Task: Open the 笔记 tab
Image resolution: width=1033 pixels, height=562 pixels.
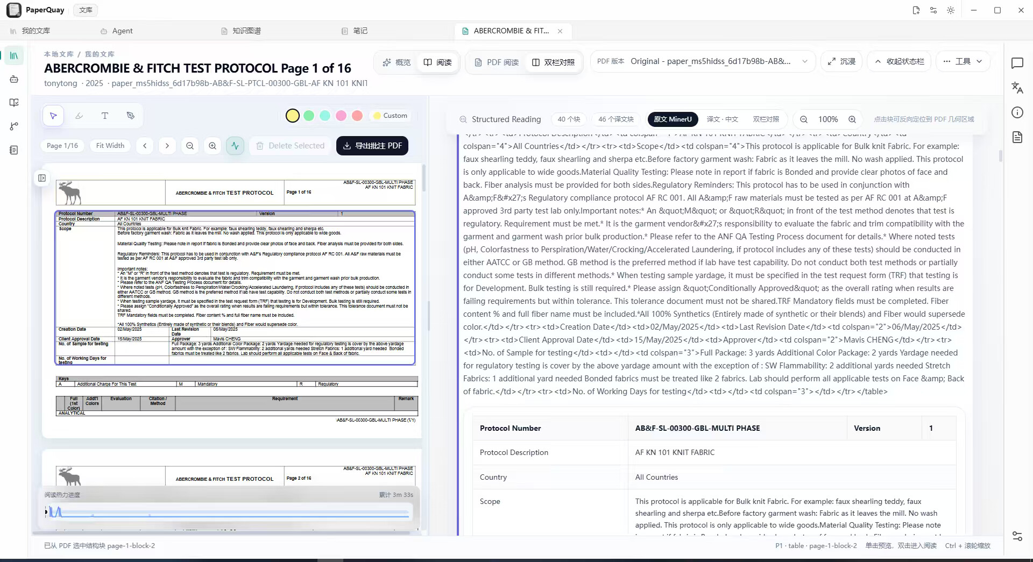Action: 355,31
